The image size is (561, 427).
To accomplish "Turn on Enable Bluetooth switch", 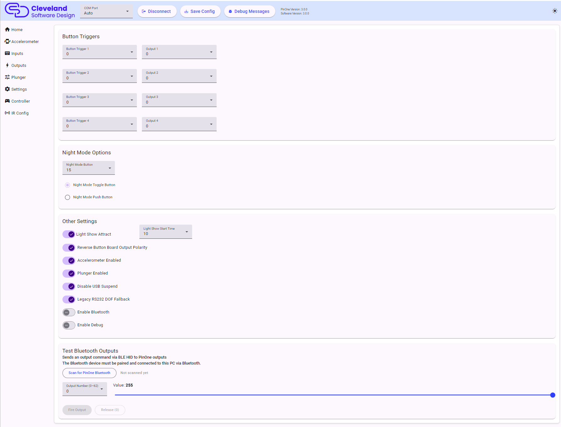I will coord(69,312).
